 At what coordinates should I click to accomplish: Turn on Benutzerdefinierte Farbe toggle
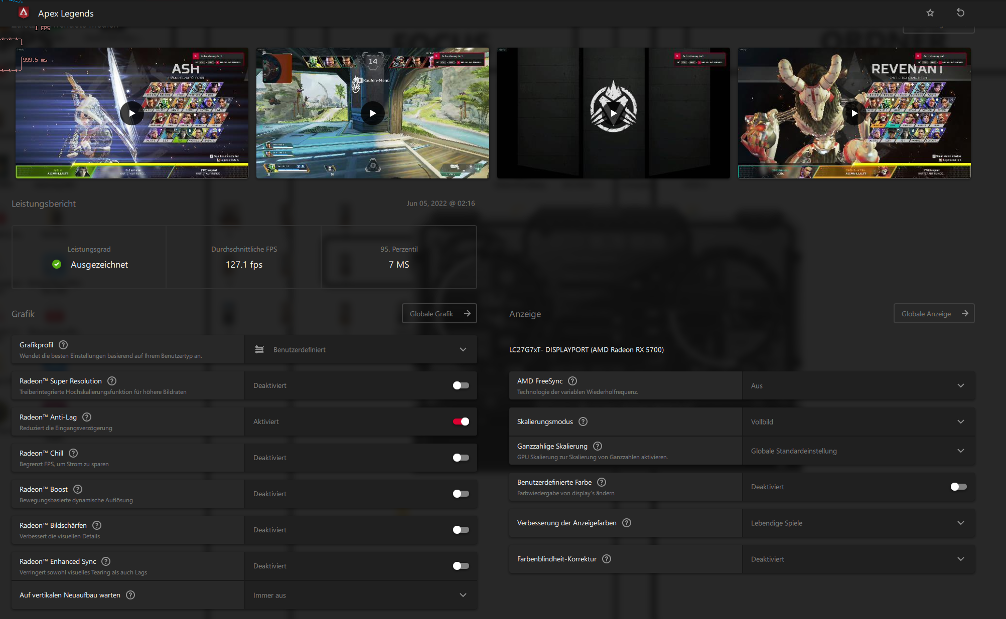[958, 487]
